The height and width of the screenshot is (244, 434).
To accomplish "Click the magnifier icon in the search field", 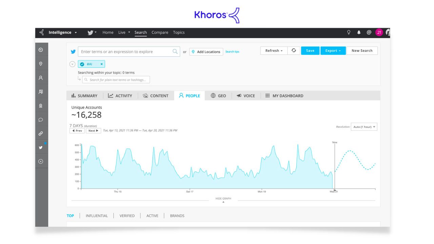I will [175, 52].
